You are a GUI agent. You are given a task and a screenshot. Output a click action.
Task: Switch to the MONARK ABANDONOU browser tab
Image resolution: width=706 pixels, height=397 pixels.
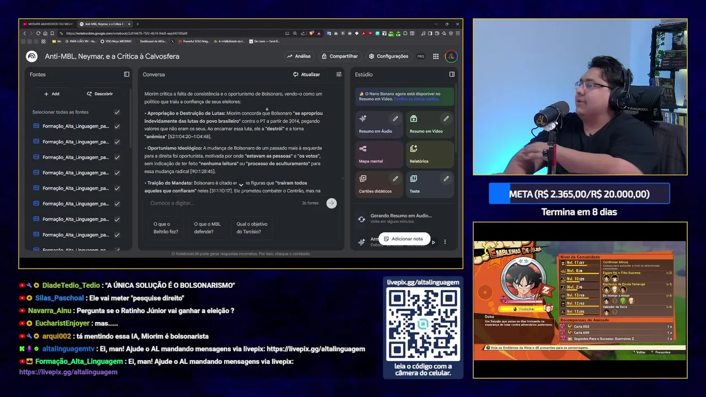coord(49,24)
